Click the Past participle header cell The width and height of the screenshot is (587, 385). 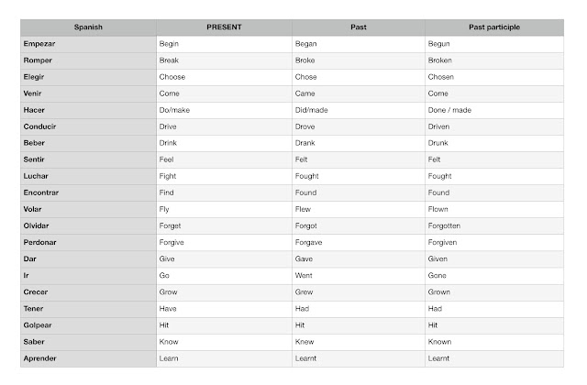click(x=494, y=27)
